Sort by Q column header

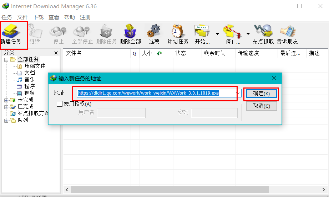point(135,53)
